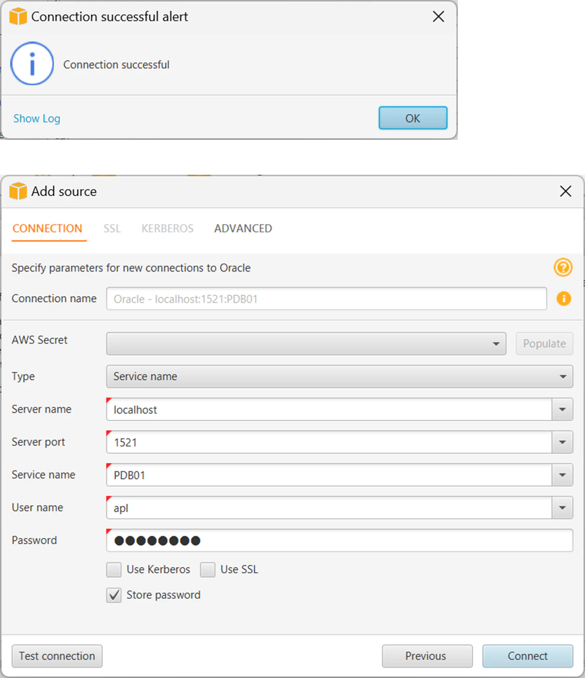Click the box icon in Connection successful alert title
Image resolution: width=585 pixels, height=678 pixels.
(18, 16)
